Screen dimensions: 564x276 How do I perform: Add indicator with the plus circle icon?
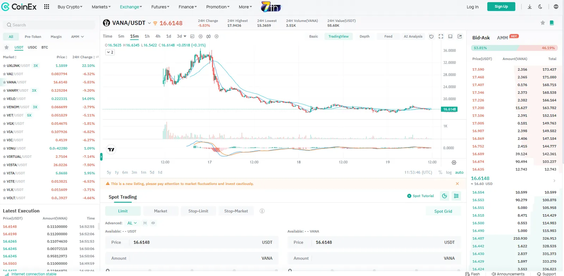pyautogui.click(x=216, y=36)
